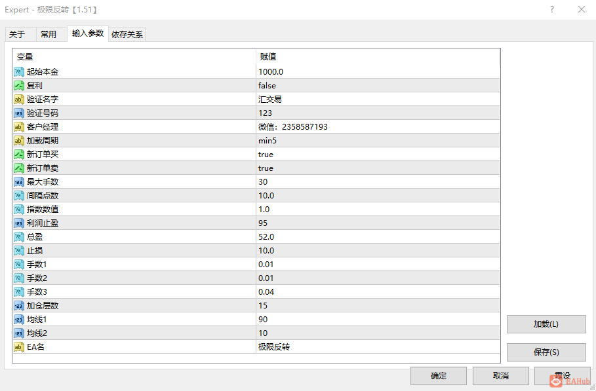Viewport: 596px width, 391px height.
Task: Edit the 验证名字 value 汇交易
Action: pyautogui.click(x=378, y=100)
